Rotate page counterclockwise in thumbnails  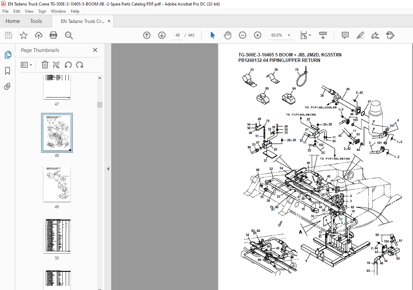68,65
